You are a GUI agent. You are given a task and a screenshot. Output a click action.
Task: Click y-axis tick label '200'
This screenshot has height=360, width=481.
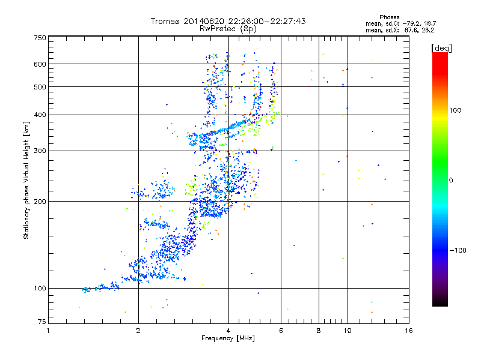click(40, 202)
